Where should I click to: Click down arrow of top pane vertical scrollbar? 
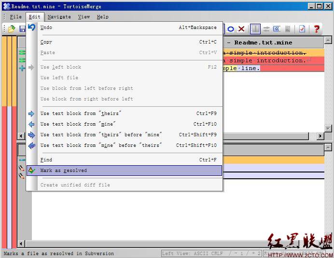pos(328,129)
